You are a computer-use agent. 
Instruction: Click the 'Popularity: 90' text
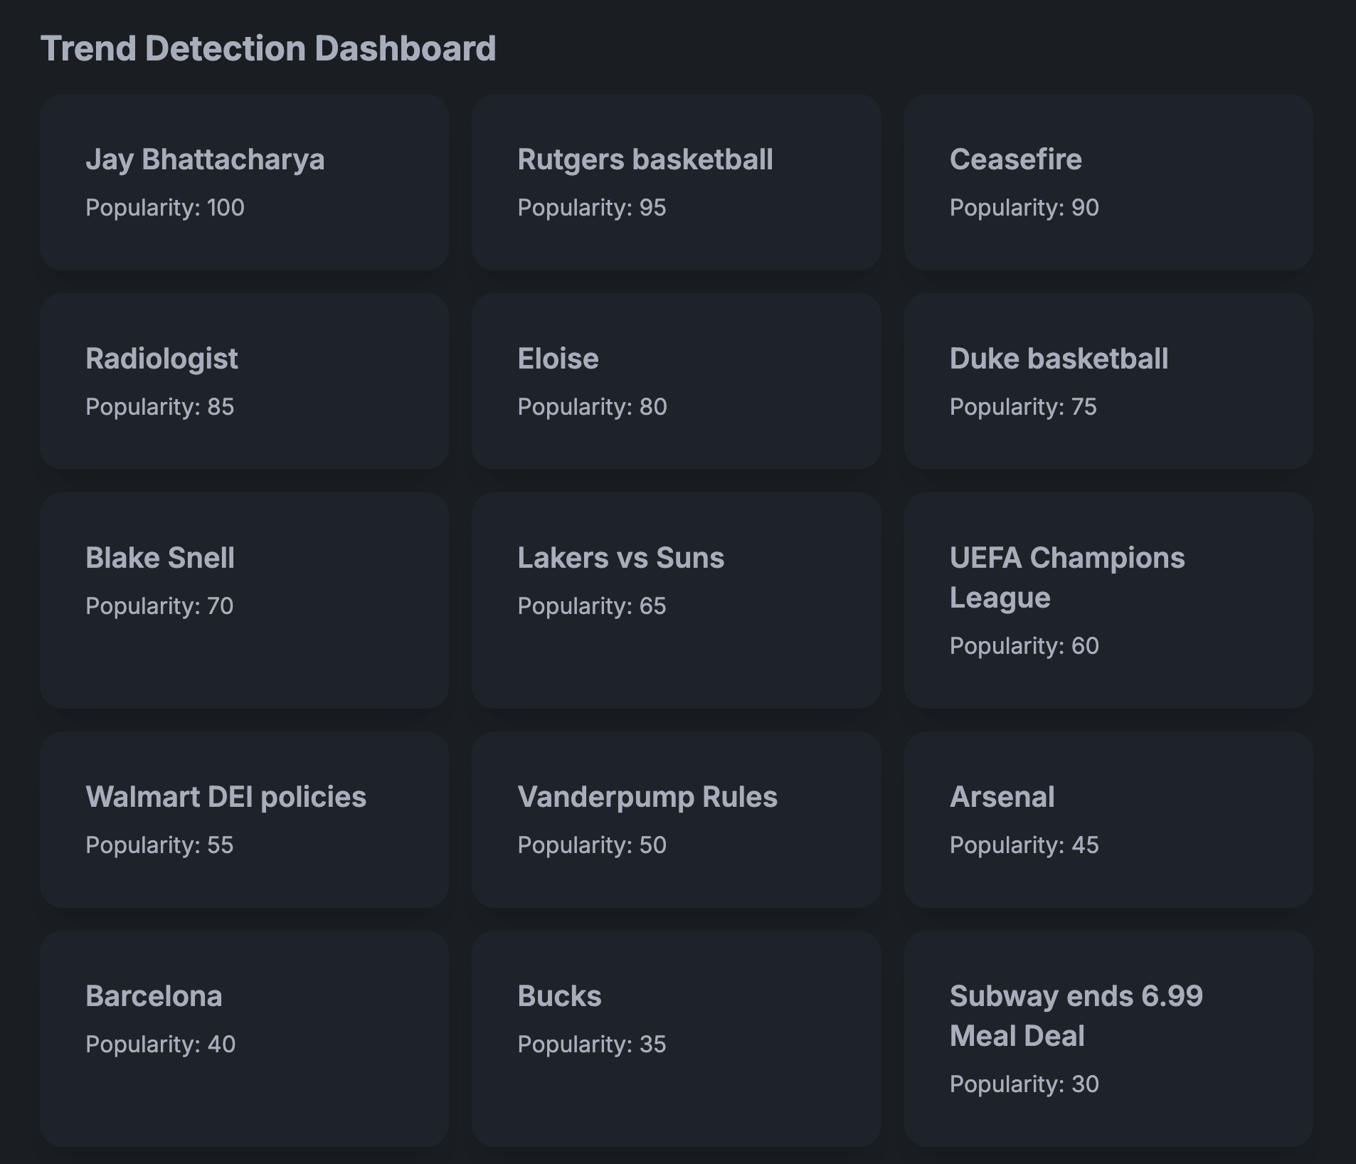click(1024, 208)
